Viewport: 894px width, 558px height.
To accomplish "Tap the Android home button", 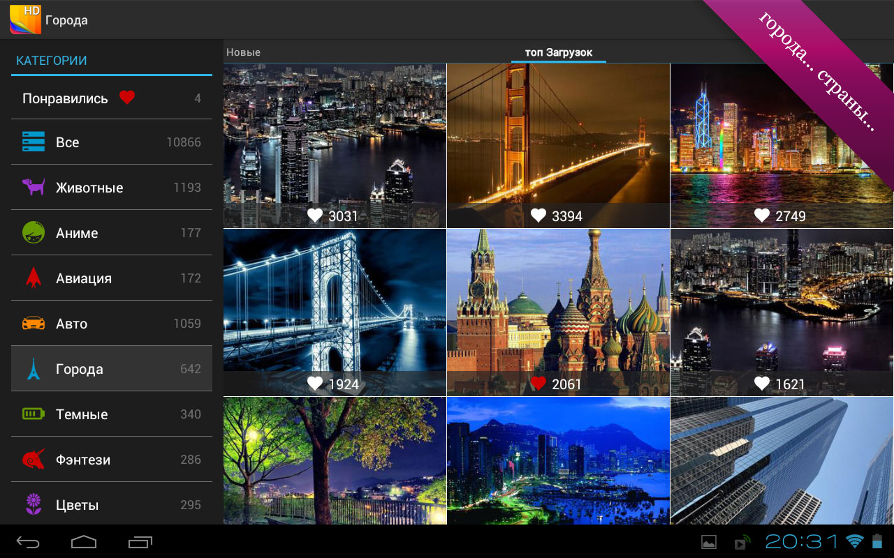I will point(84,541).
